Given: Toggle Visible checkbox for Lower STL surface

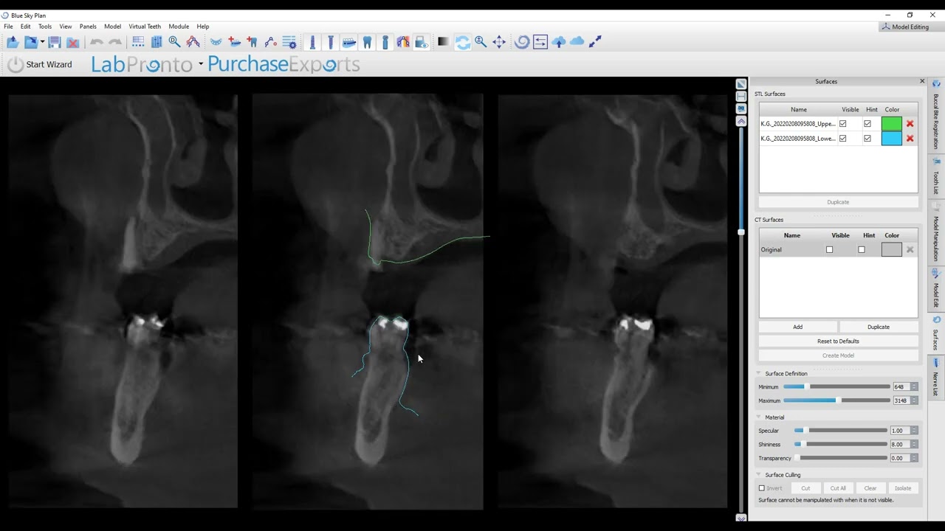Looking at the screenshot, I should coord(842,139).
